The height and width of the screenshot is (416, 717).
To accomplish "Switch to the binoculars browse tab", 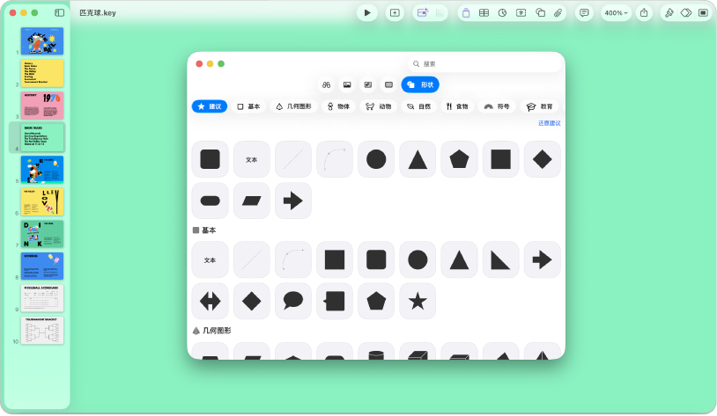I will coord(326,84).
